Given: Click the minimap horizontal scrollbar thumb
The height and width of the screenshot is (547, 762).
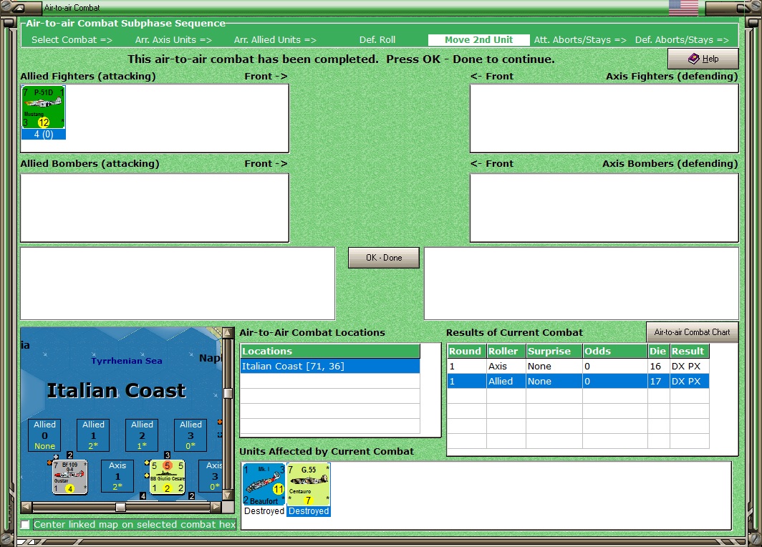Looking at the screenshot, I should [x=120, y=507].
